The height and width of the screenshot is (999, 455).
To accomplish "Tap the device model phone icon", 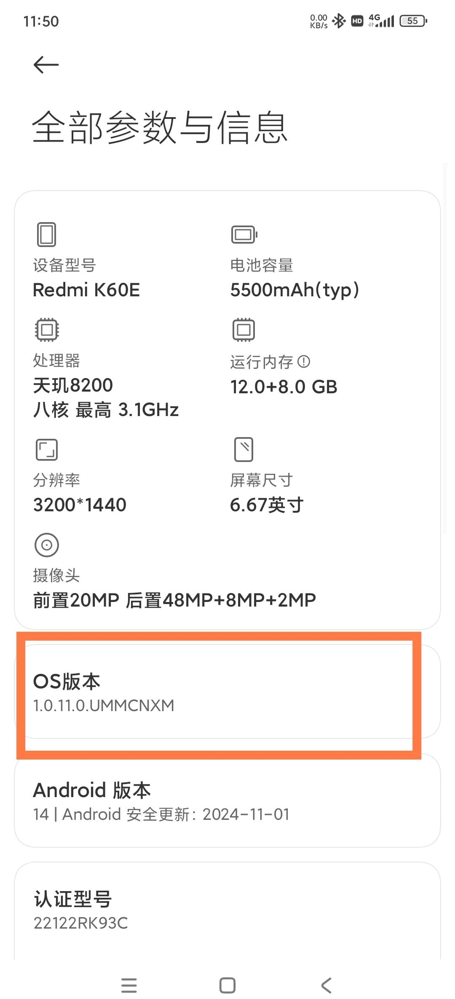I will [47, 235].
